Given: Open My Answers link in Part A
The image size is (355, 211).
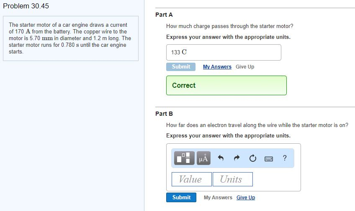Looking at the screenshot, I should [x=217, y=67].
